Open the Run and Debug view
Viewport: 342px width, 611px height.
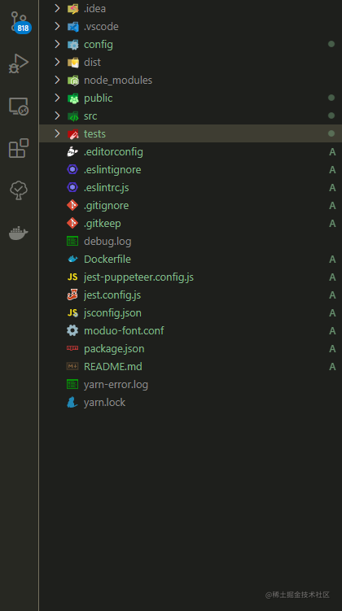(x=19, y=63)
